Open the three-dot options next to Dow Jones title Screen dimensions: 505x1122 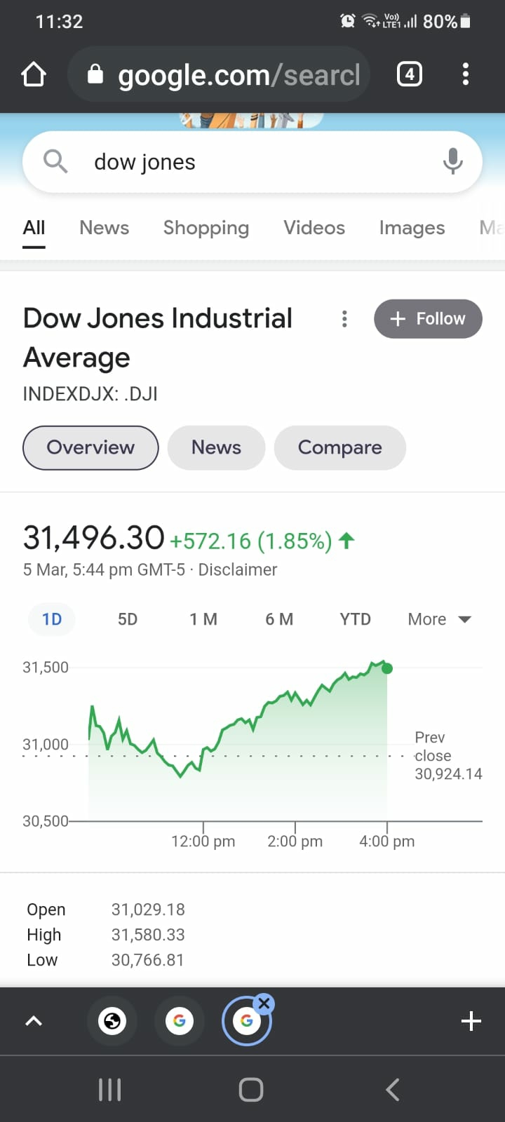tap(344, 319)
